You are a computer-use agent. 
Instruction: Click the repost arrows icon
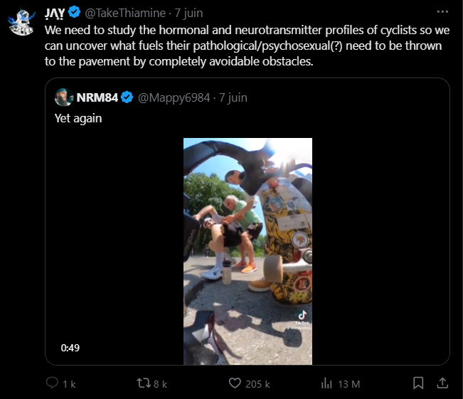click(144, 383)
